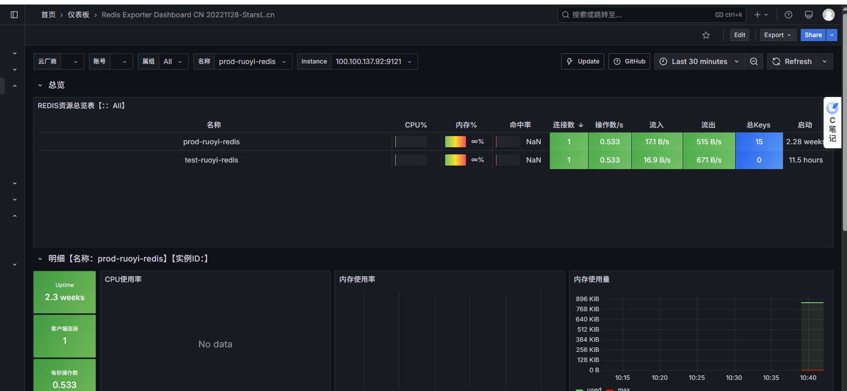Open the news monitor icon in header
The width and height of the screenshot is (847, 391).
(x=809, y=15)
